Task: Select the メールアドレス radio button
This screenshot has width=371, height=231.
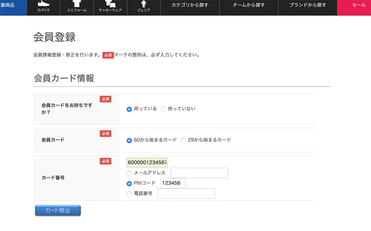Action: click(x=129, y=174)
